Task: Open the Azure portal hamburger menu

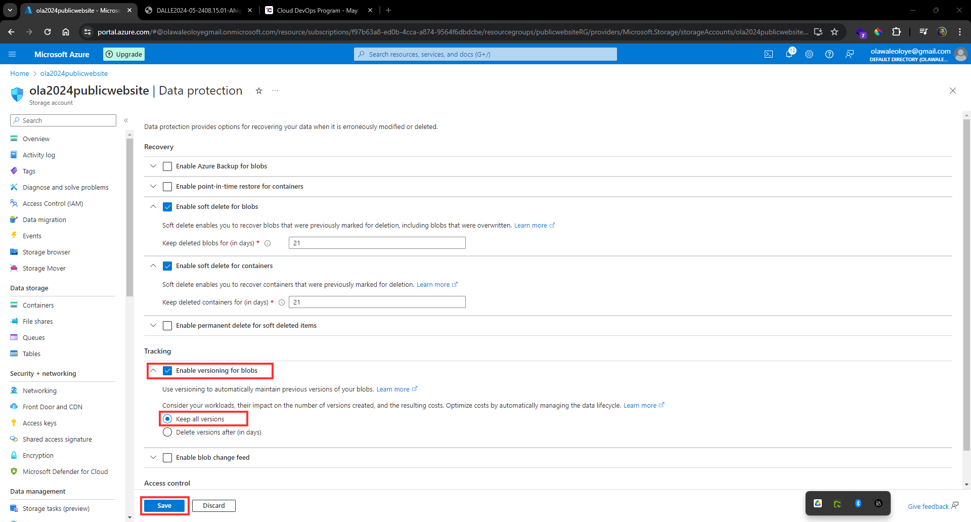Action: [12, 54]
